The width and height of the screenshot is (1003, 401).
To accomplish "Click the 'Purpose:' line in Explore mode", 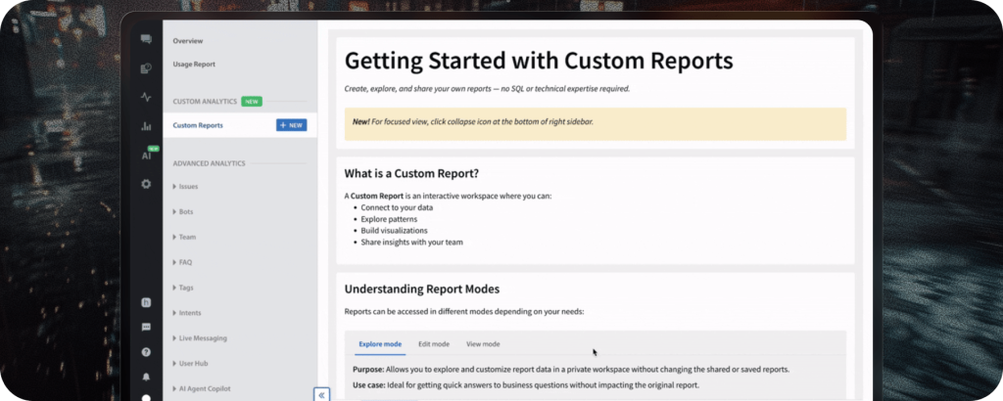I will [x=571, y=370].
